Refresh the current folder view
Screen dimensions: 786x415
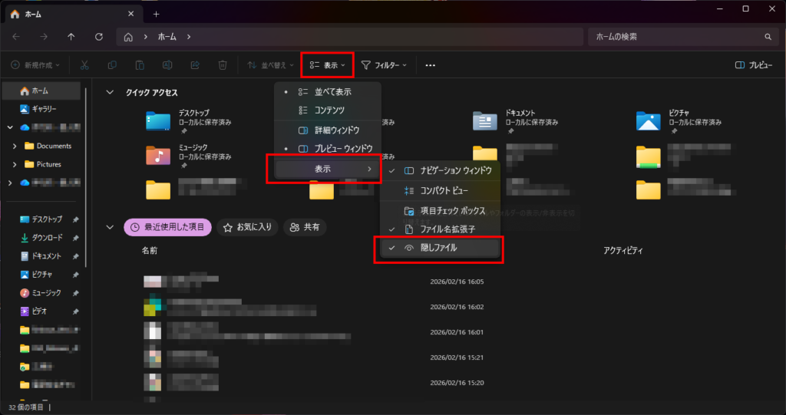pyautogui.click(x=99, y=37)
